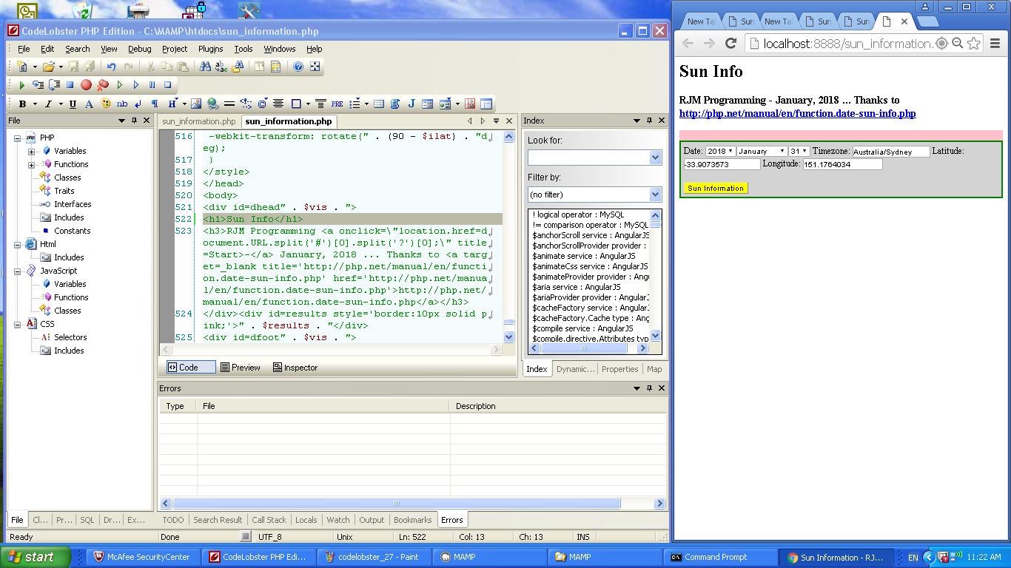Image resolution: width=1011 pixels, height=568 pixels.
Task: Open the Debug menu
Action: click(139, 49)
